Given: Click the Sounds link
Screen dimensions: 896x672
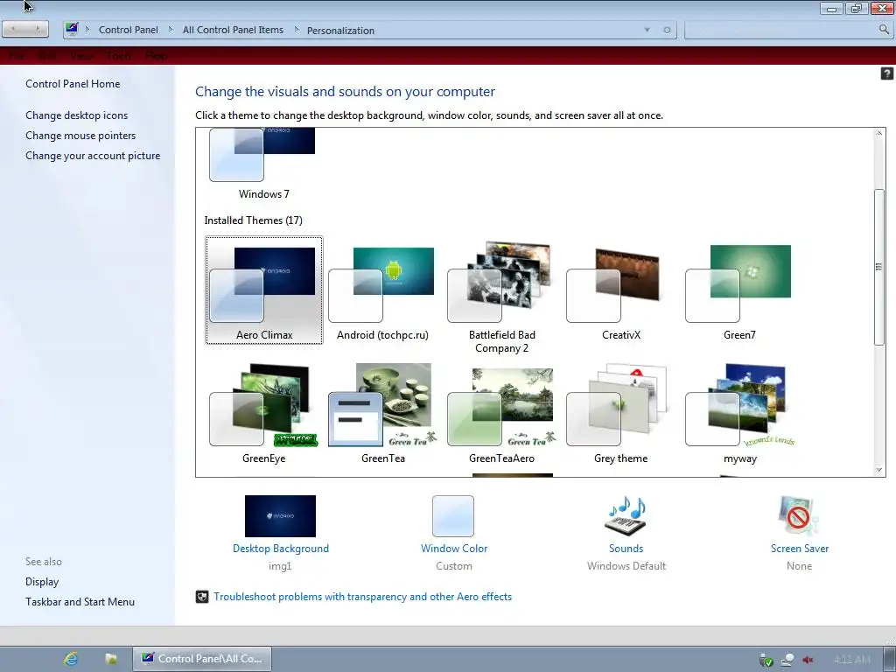Looking at the screenshot, I should [x=626, y=549].
